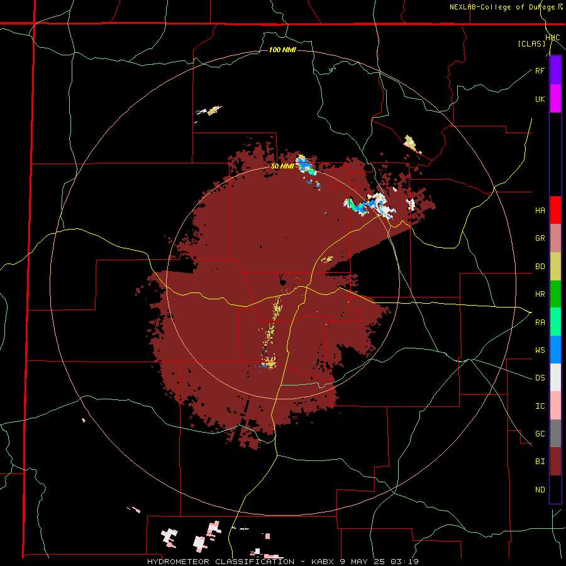Click the ND legend label

540,490
